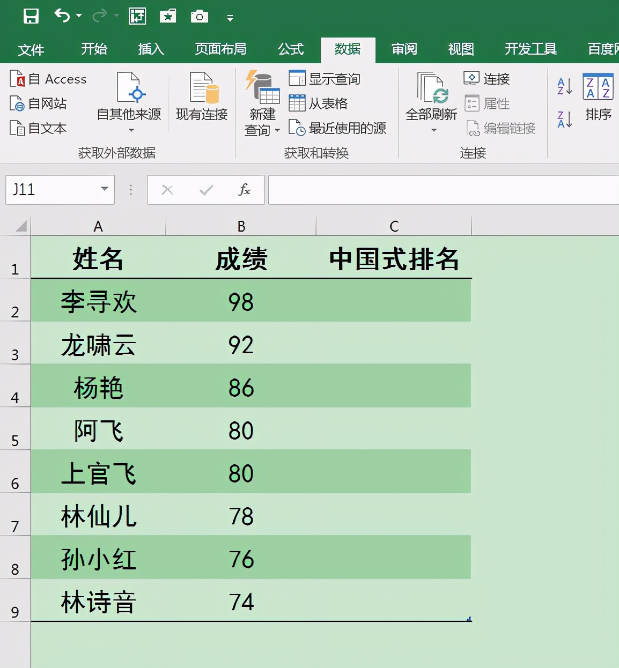Click 从表格 to load from table

click(319, 103)
